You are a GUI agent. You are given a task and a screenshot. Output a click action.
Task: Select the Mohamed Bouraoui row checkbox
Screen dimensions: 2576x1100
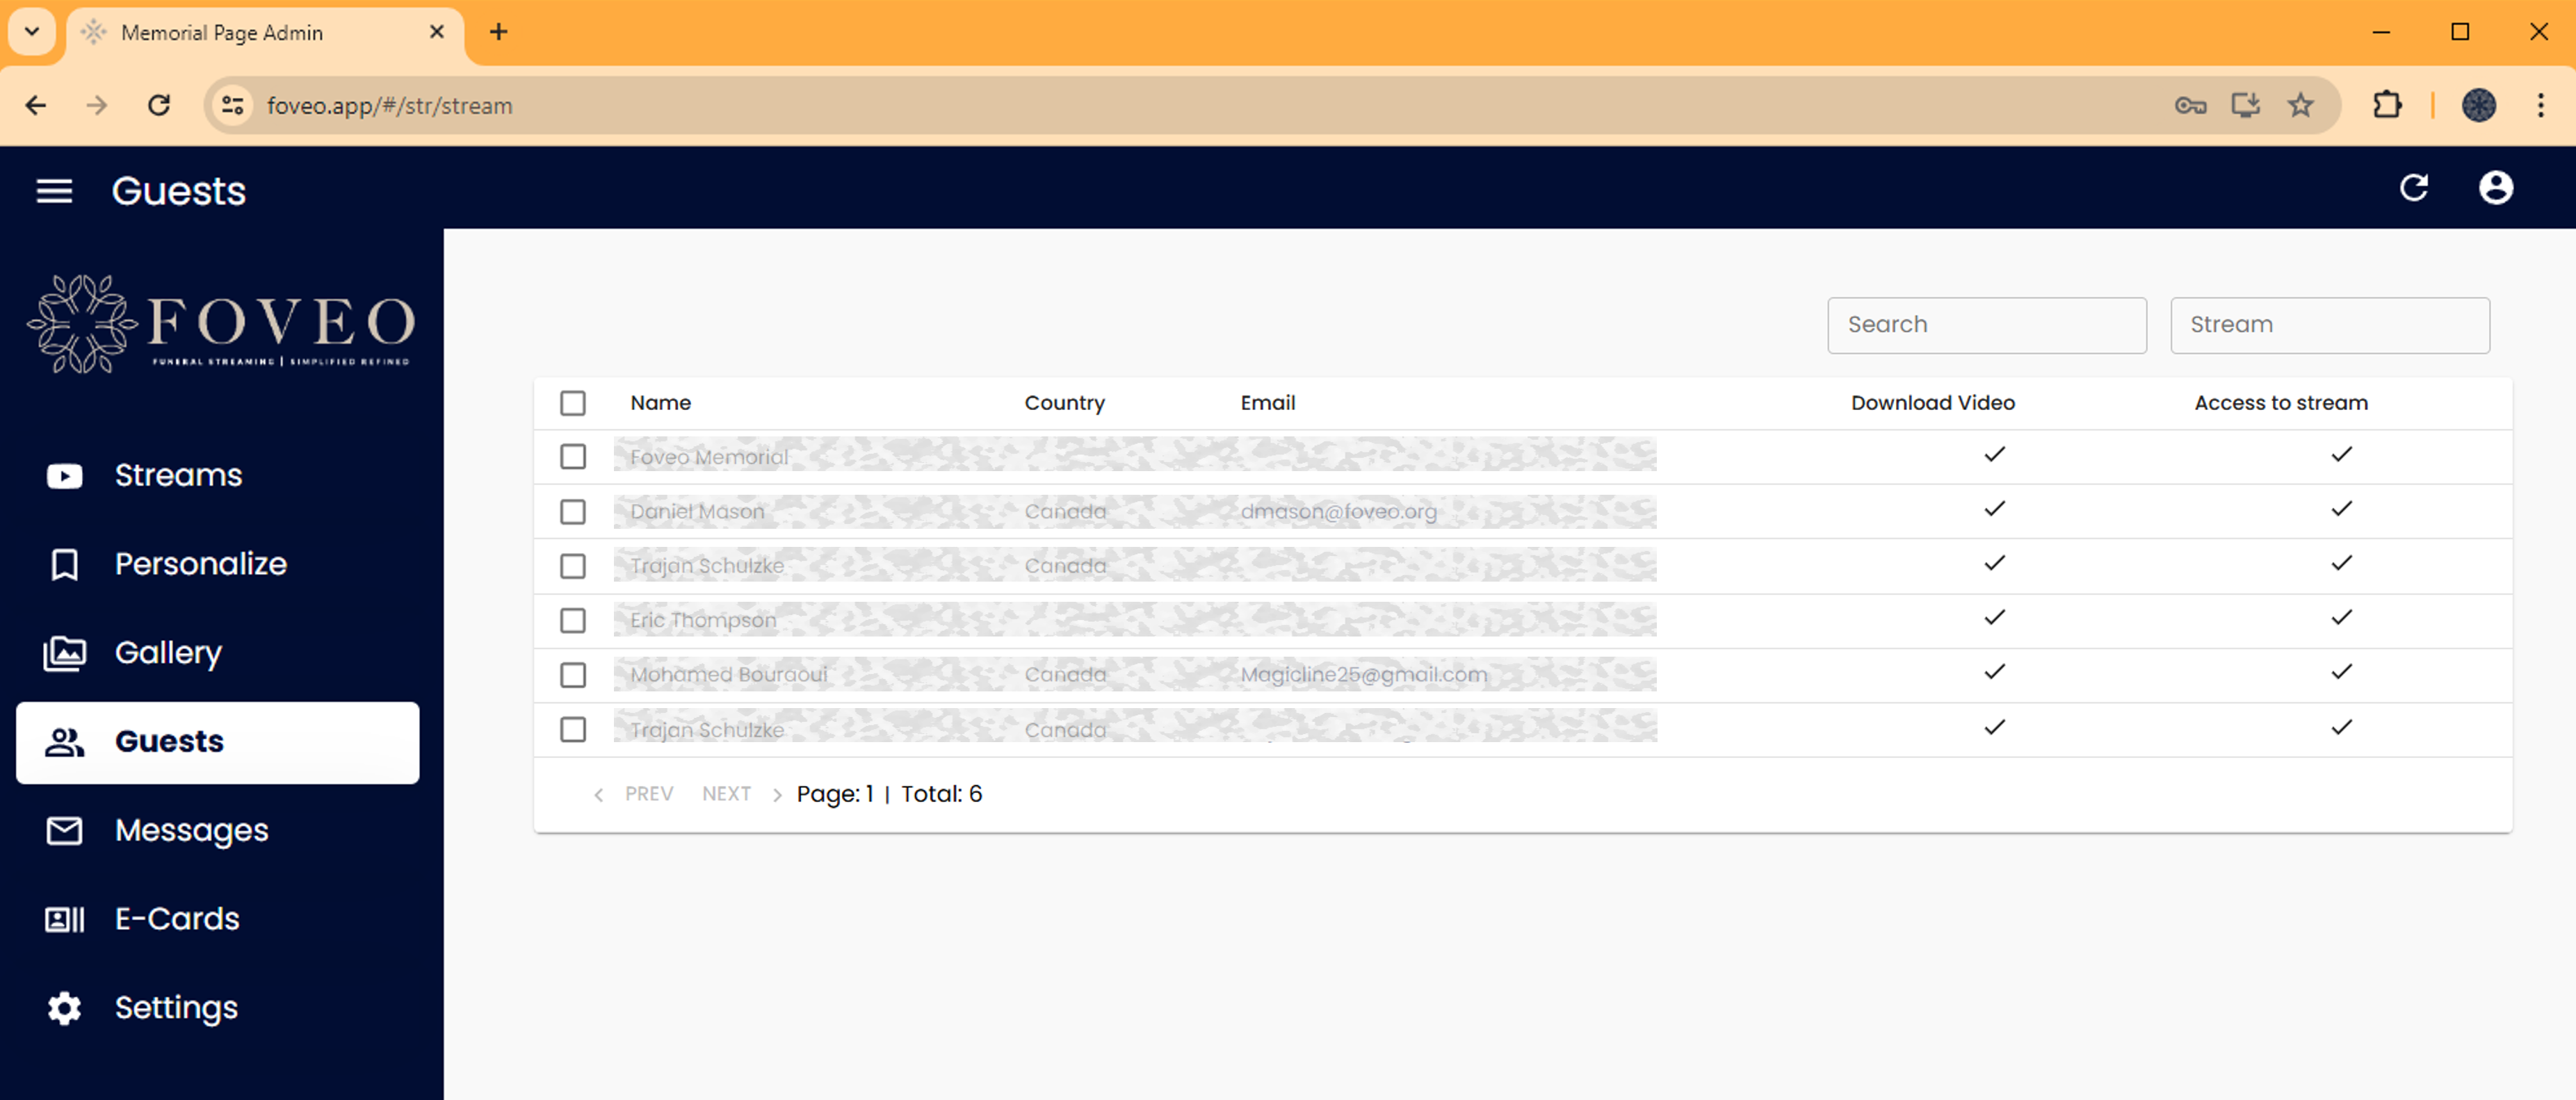[573, 675]
